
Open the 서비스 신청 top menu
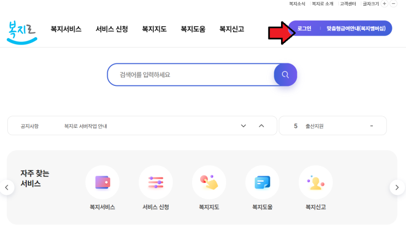pos(112,29)
